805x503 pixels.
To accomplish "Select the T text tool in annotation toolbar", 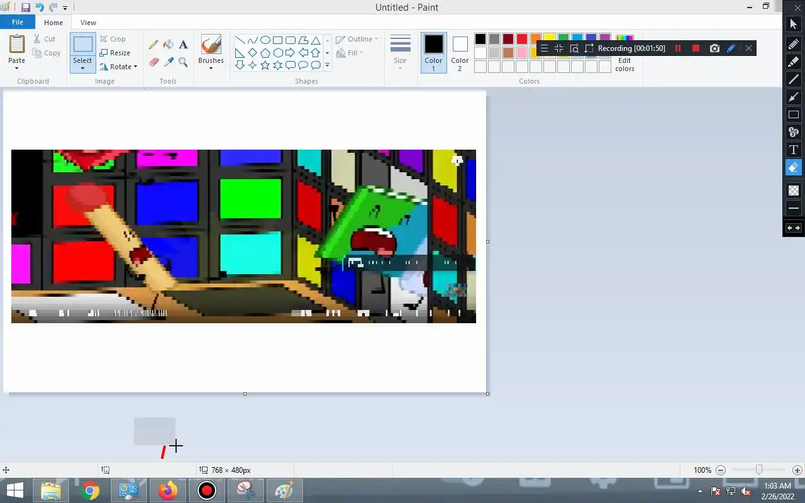I will [794, 150].
